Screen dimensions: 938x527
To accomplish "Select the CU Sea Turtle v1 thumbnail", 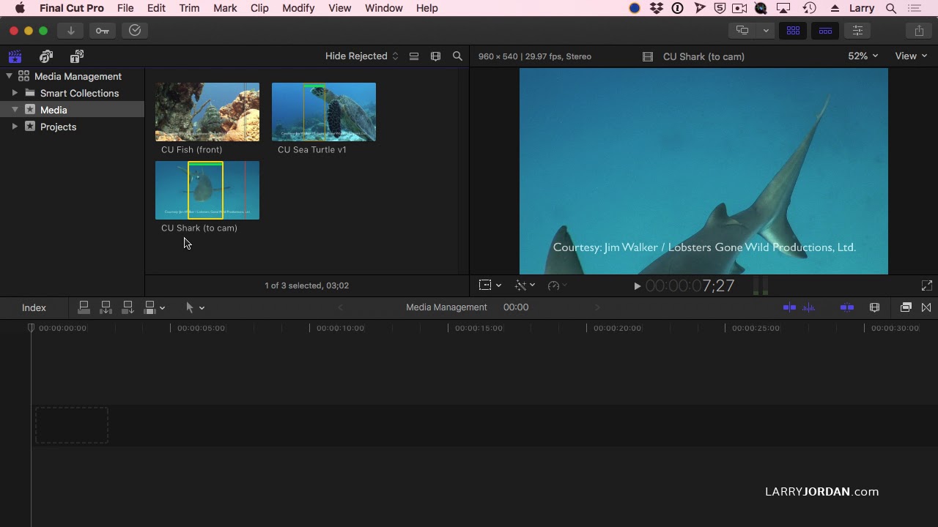I will 324,112.
